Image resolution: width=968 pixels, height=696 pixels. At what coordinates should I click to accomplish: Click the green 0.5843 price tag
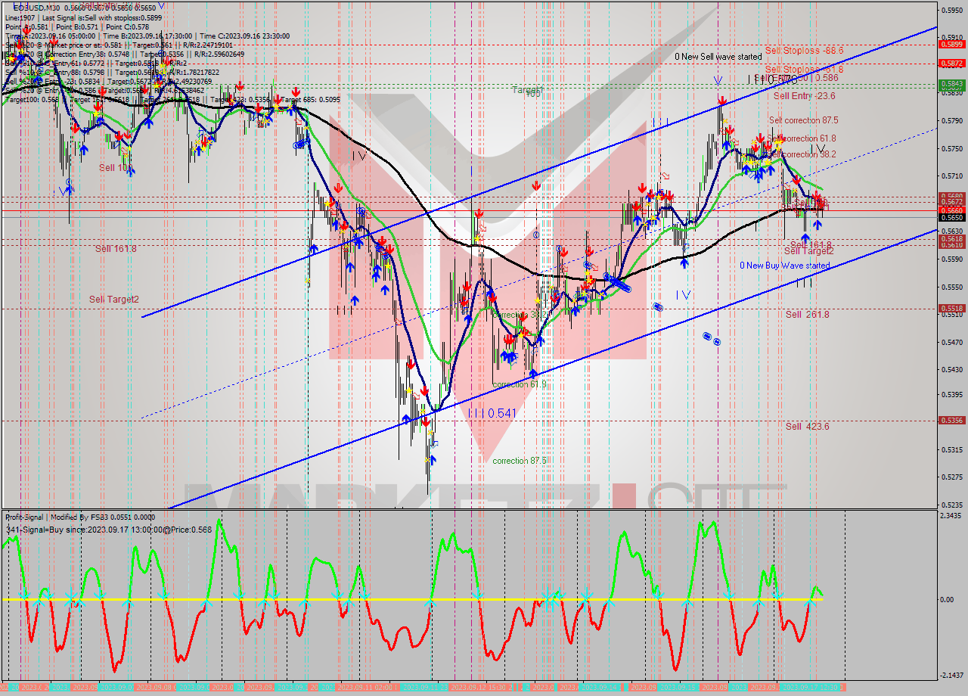click(x=951, y=84)
